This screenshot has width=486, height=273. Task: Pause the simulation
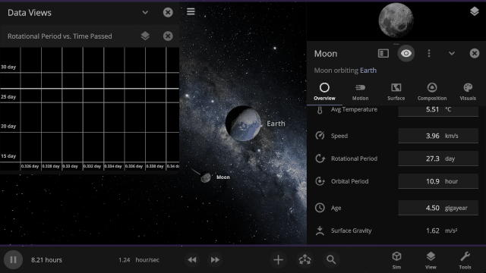coord(13,259)
